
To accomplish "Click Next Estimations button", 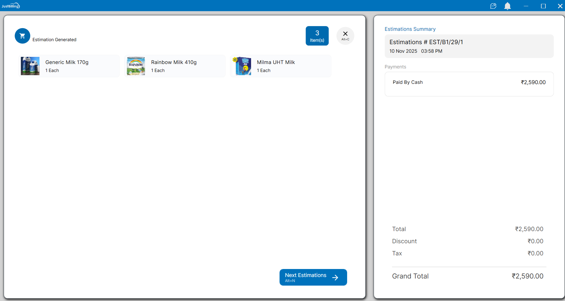I will pos(306,277).
